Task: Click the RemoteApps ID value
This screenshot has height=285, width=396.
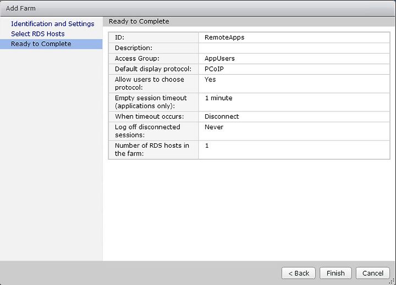Action: (x=224, y=37)
